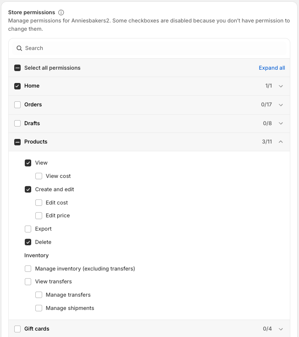The height and width of the screenshot is (337, 299).
Task: Collapse the Products section chevron
Action: [281, 142]
